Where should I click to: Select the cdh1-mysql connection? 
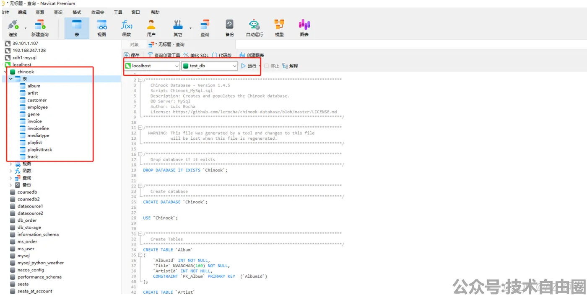pyautogui.click(x=24, y=58)
